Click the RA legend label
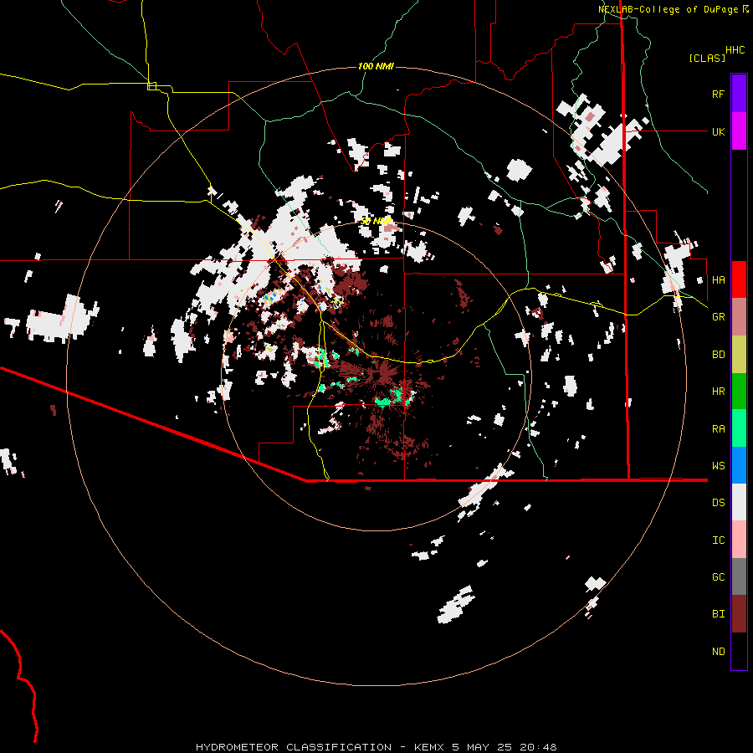 (718, 429)
